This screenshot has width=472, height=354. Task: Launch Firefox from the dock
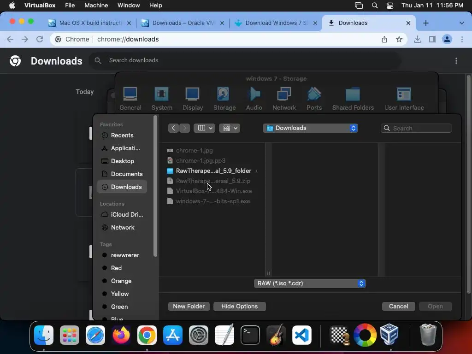(x=121, y=335)
